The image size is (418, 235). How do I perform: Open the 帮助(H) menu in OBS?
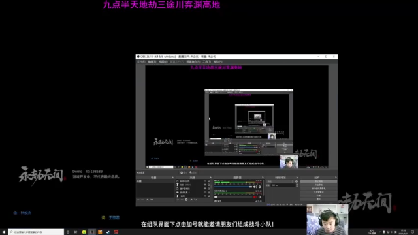(x=217, y=61)
